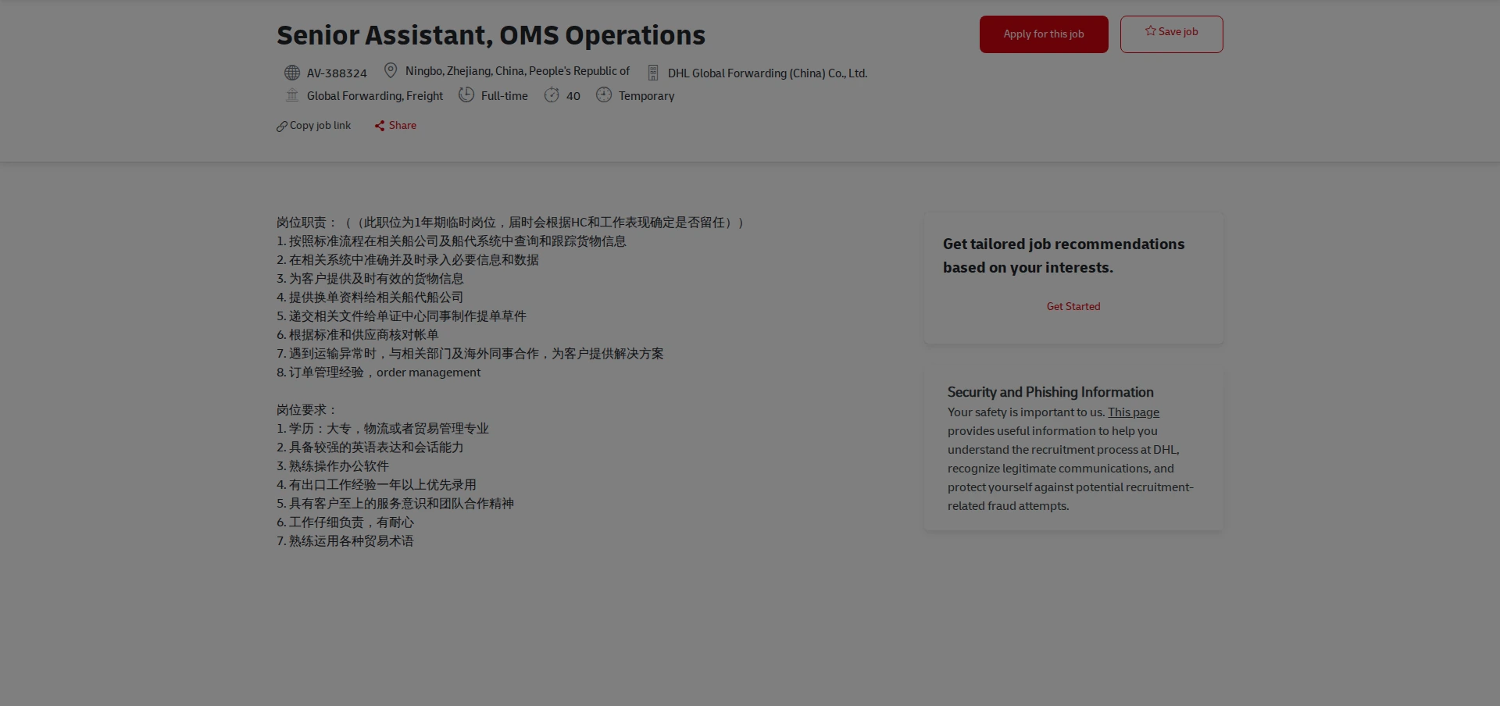The height and width of the screenshot is (706, 1500).
Task: Click the Ningbo, Zhejiang location text
Action: pyautogui.click(x=517, y=71)
